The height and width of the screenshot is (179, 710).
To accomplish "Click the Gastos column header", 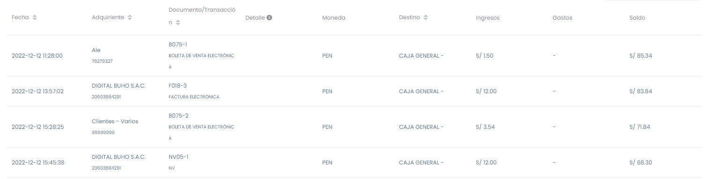I will coord(562,18).
